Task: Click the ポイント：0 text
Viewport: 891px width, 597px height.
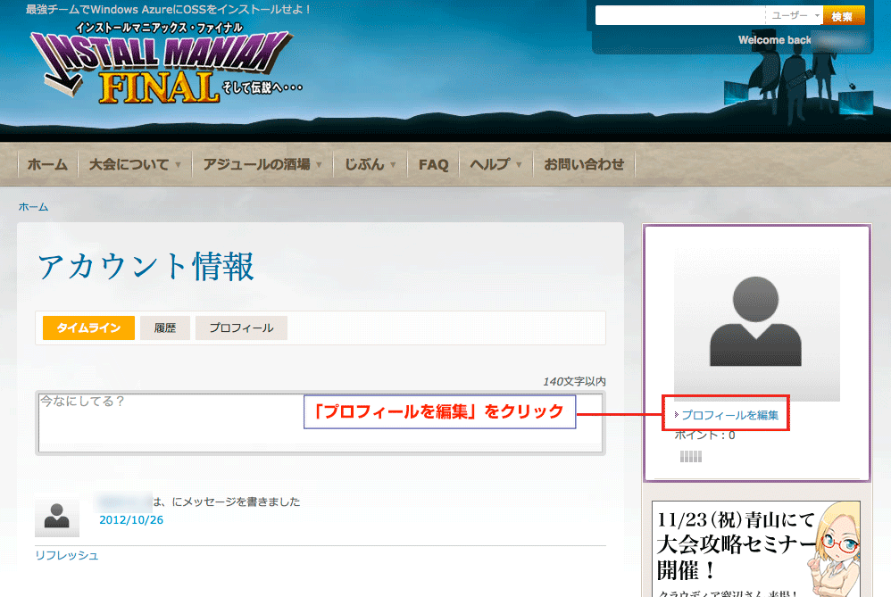Action: click(x=704, y=435)
